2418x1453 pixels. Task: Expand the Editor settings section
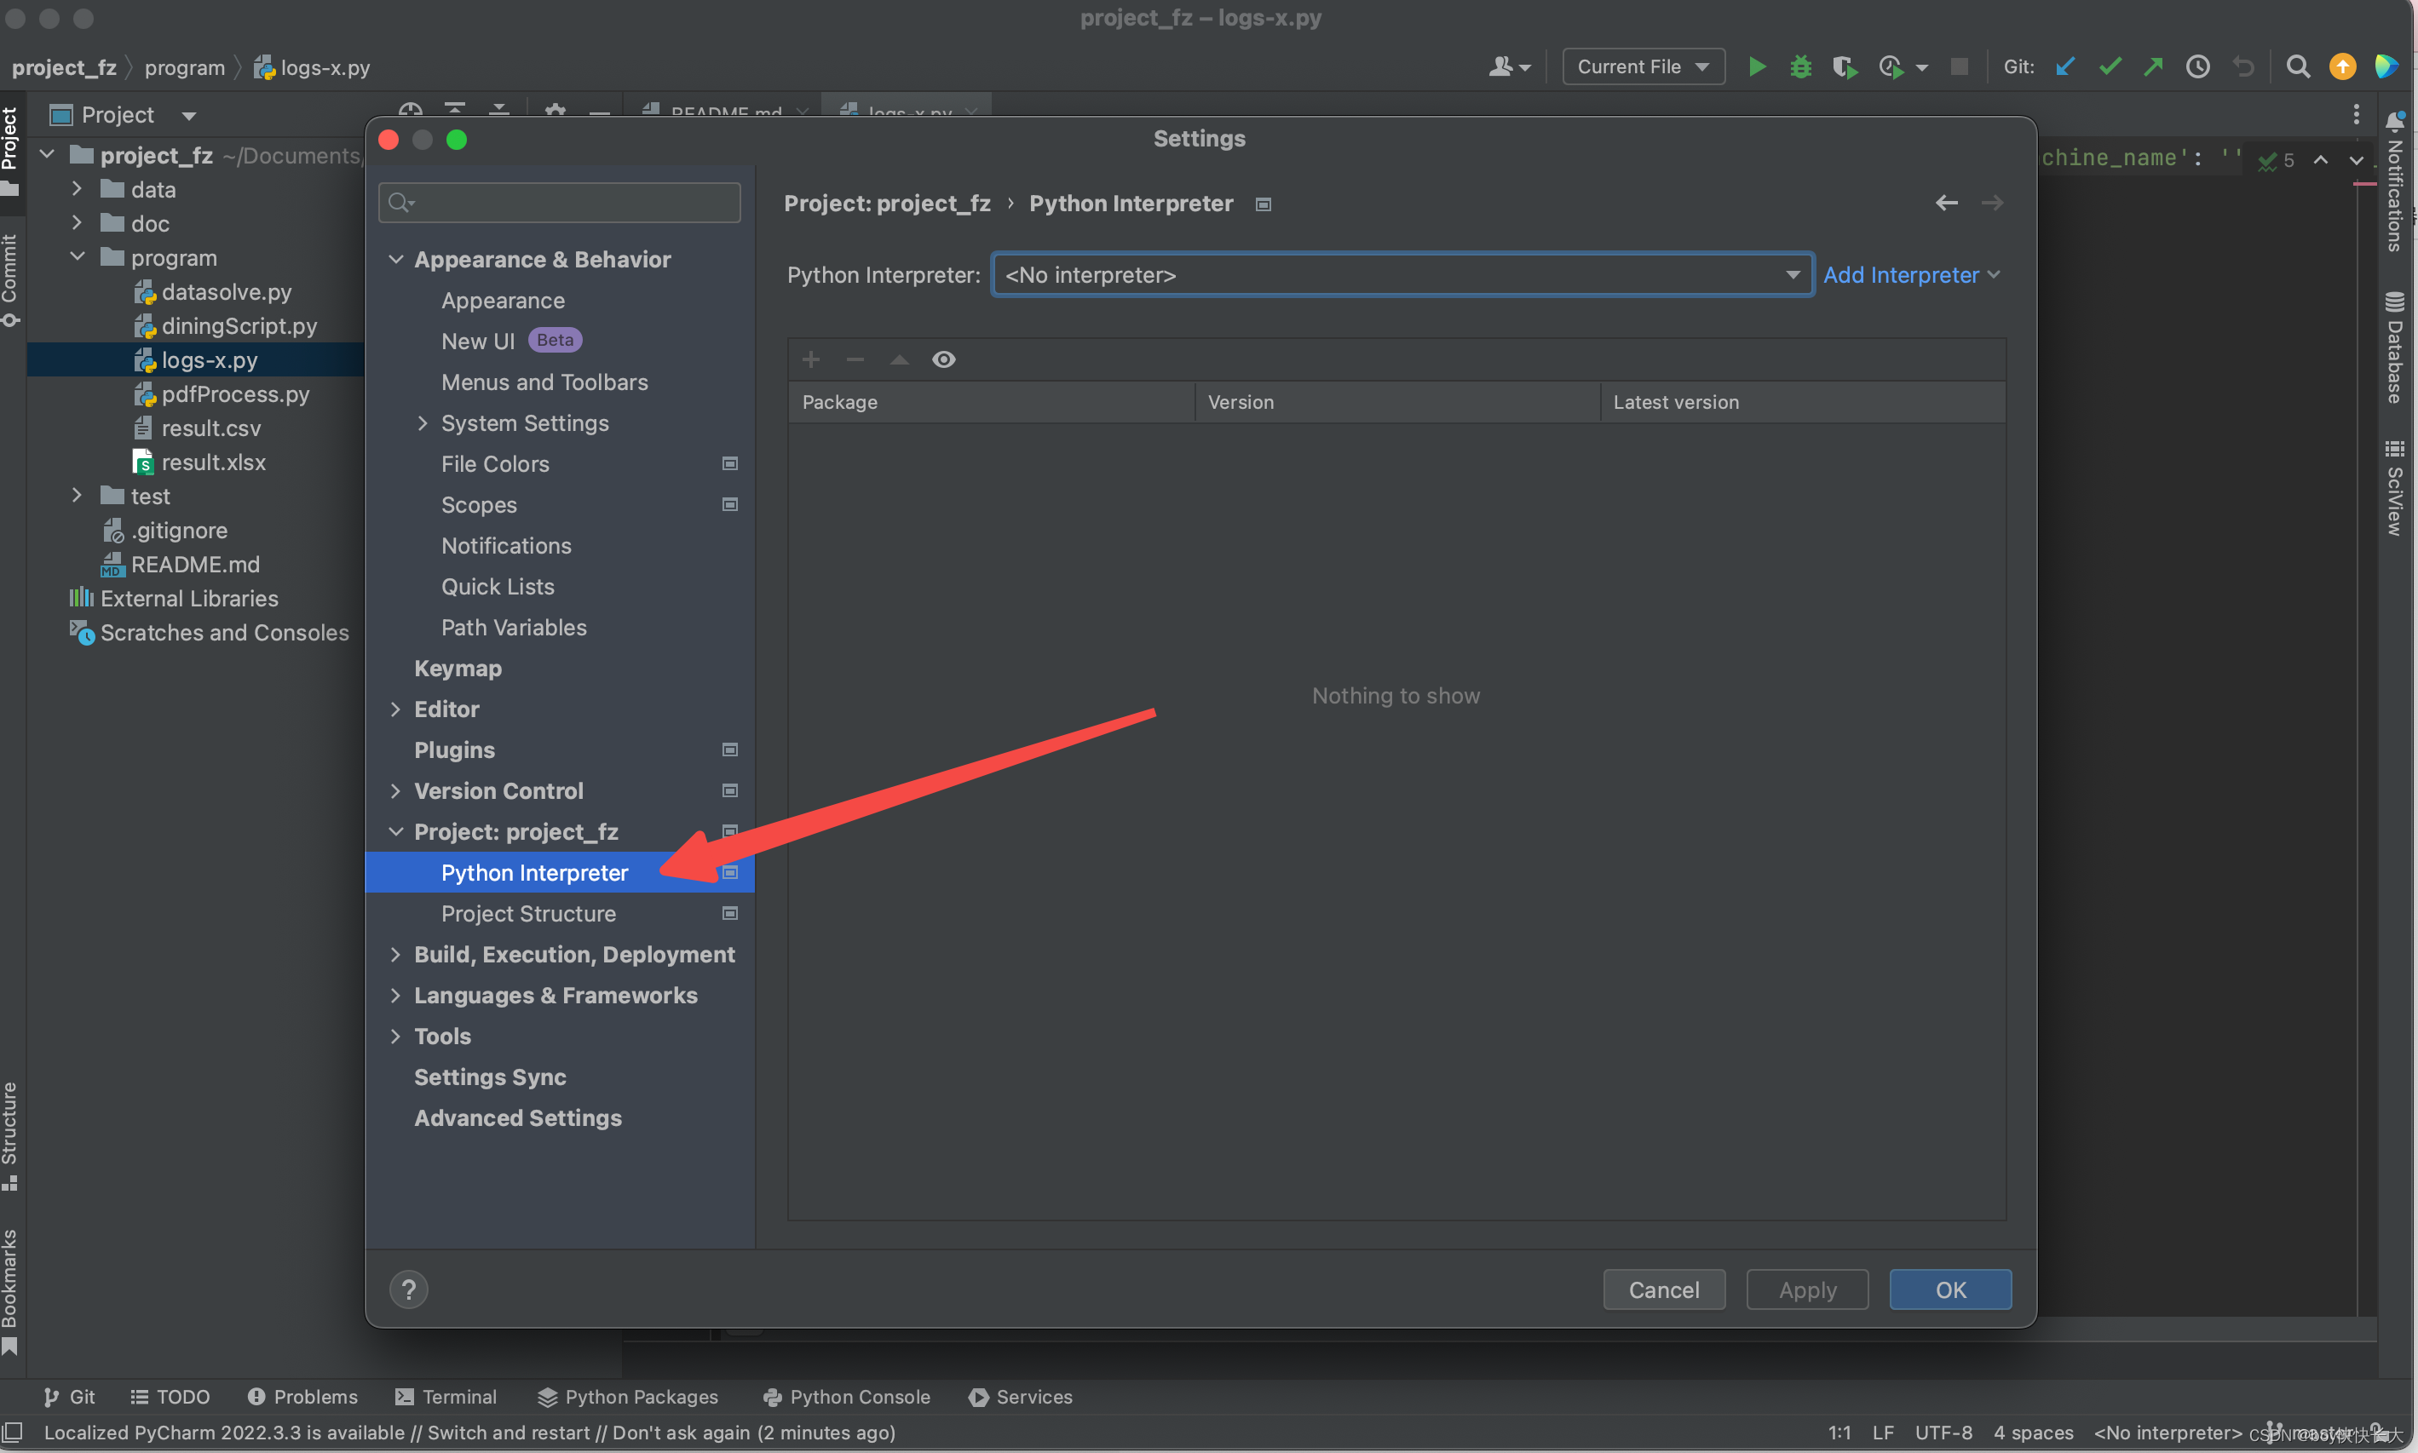395,709
